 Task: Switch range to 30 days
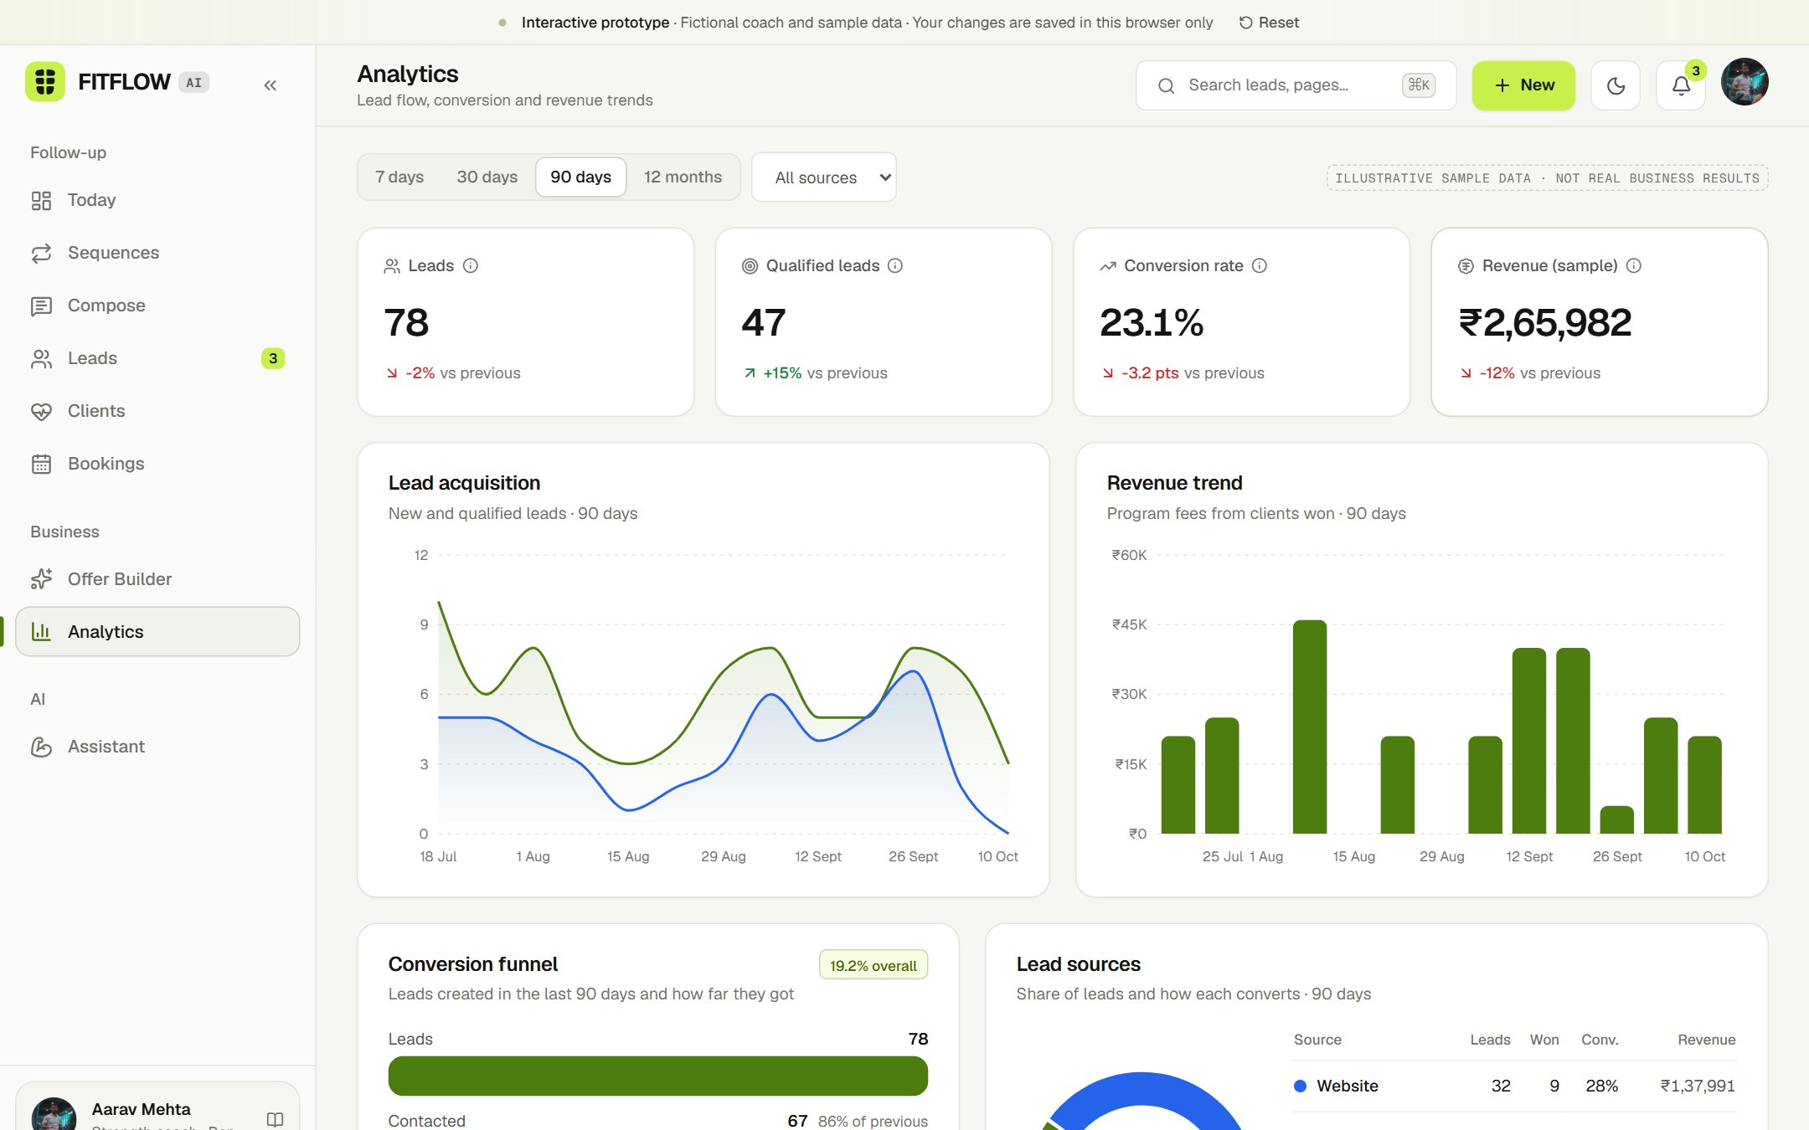(487, 177)
